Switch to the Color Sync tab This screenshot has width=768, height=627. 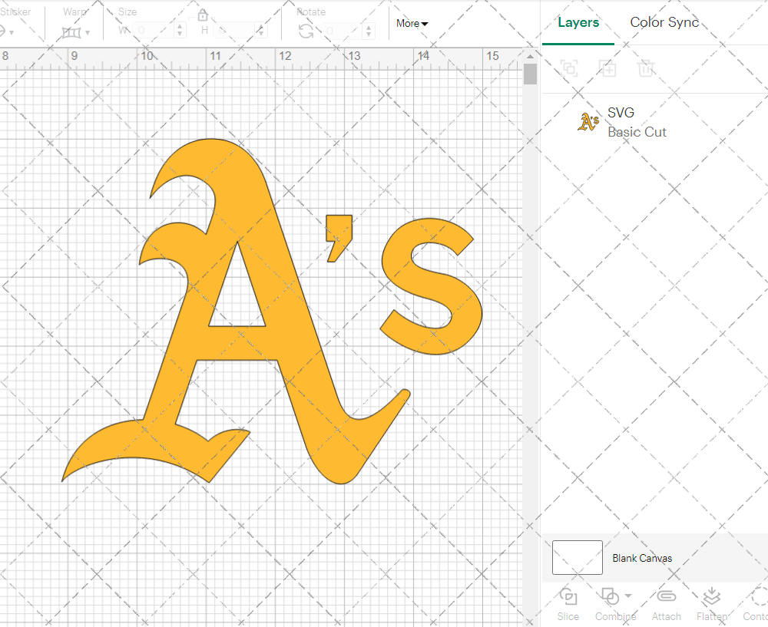click(x=664, y=22)
